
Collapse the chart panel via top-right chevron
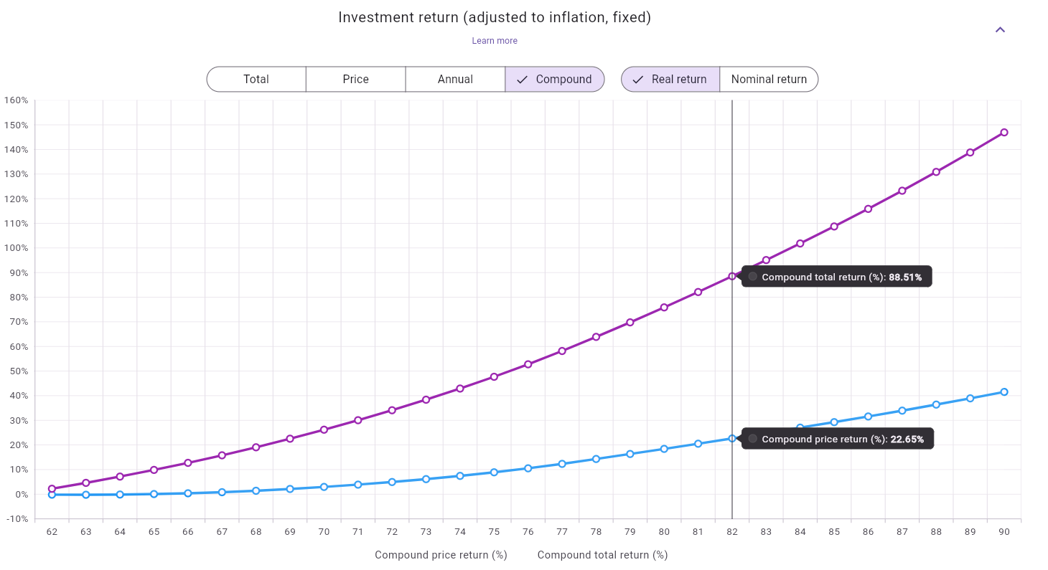click(1000, 29)
